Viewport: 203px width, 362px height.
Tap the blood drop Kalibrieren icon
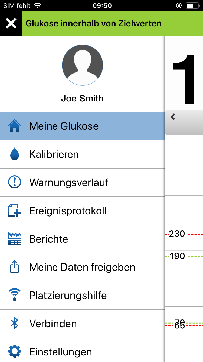(15, 154)
